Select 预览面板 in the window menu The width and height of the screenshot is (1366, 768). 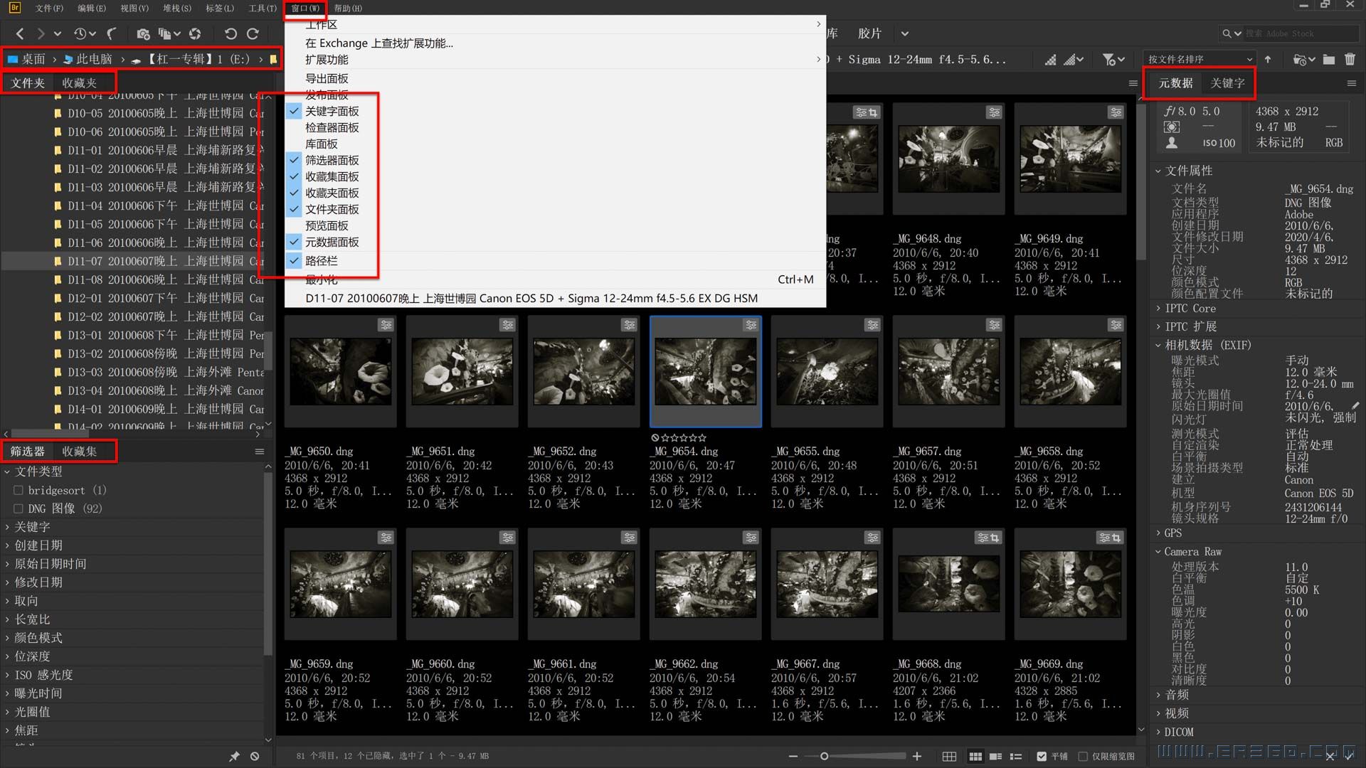pyautogui.click(x=327, y=225)
